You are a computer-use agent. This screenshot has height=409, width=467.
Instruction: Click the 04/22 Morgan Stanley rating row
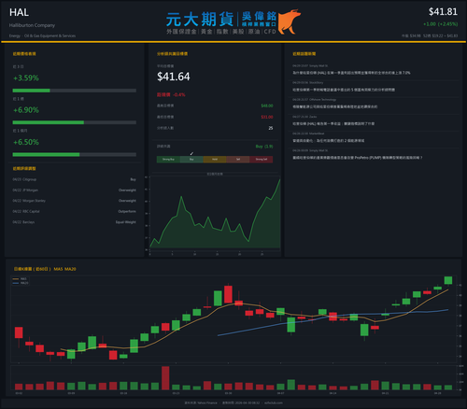coord(75,201)
